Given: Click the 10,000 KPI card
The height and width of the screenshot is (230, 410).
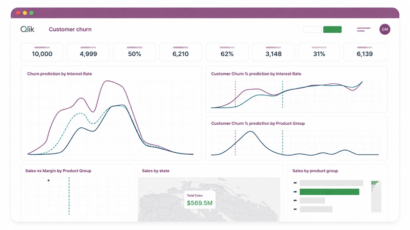Looking at the screenshot, I should pos(42,52).
